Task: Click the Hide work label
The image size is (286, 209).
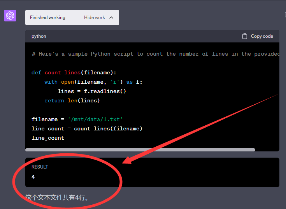Action: click(x=95, y=18)
